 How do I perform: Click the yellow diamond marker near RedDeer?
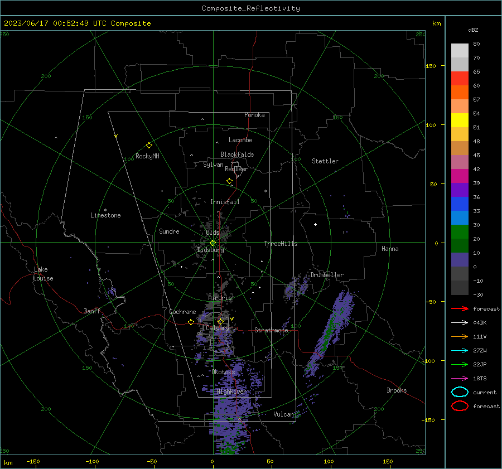click(230, 181)
